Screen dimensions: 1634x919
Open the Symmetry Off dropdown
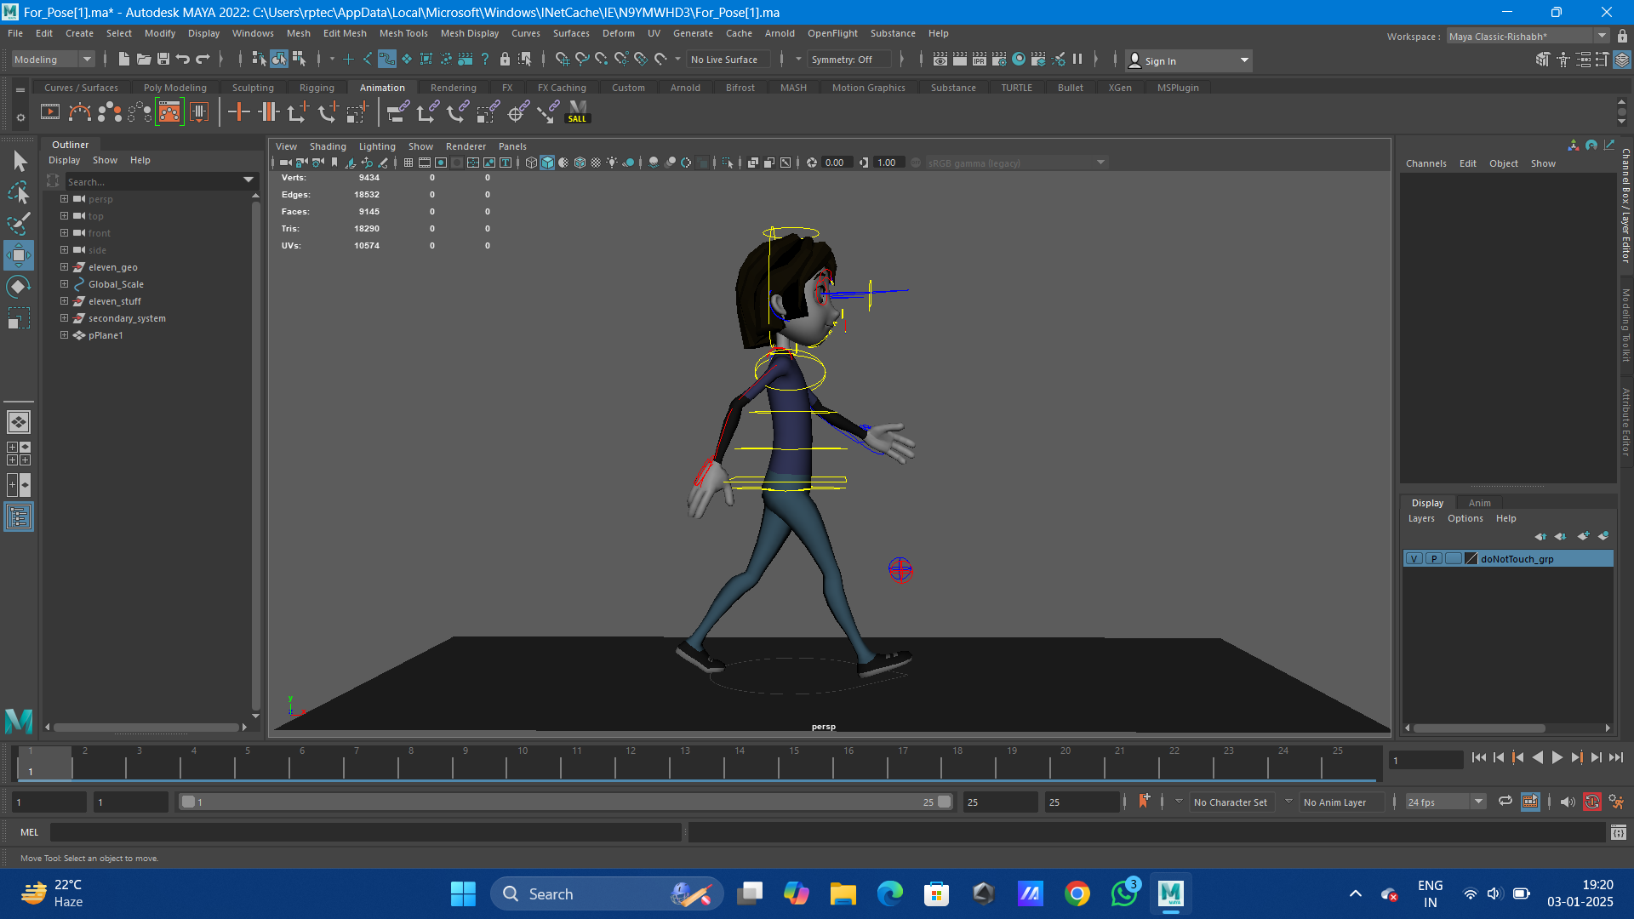848,60
